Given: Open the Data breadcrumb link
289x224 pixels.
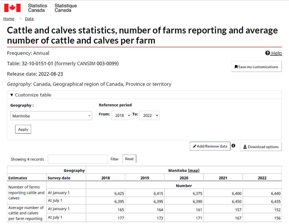Looking at the screenshot, I should coord(29,19).
